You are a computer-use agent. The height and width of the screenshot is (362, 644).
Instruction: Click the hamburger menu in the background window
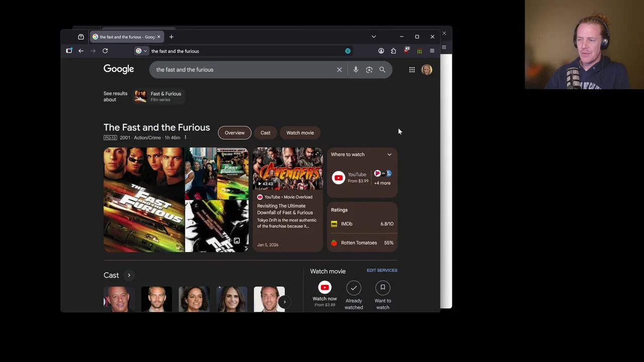pyautogui.click(x=444, y=47)
